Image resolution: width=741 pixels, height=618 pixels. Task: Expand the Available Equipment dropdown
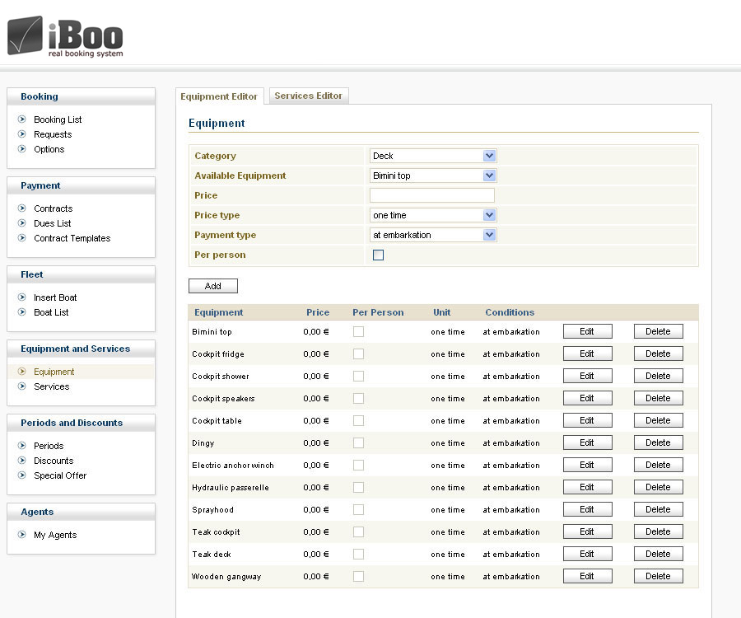pyautogui.click(x=432, y=176)
